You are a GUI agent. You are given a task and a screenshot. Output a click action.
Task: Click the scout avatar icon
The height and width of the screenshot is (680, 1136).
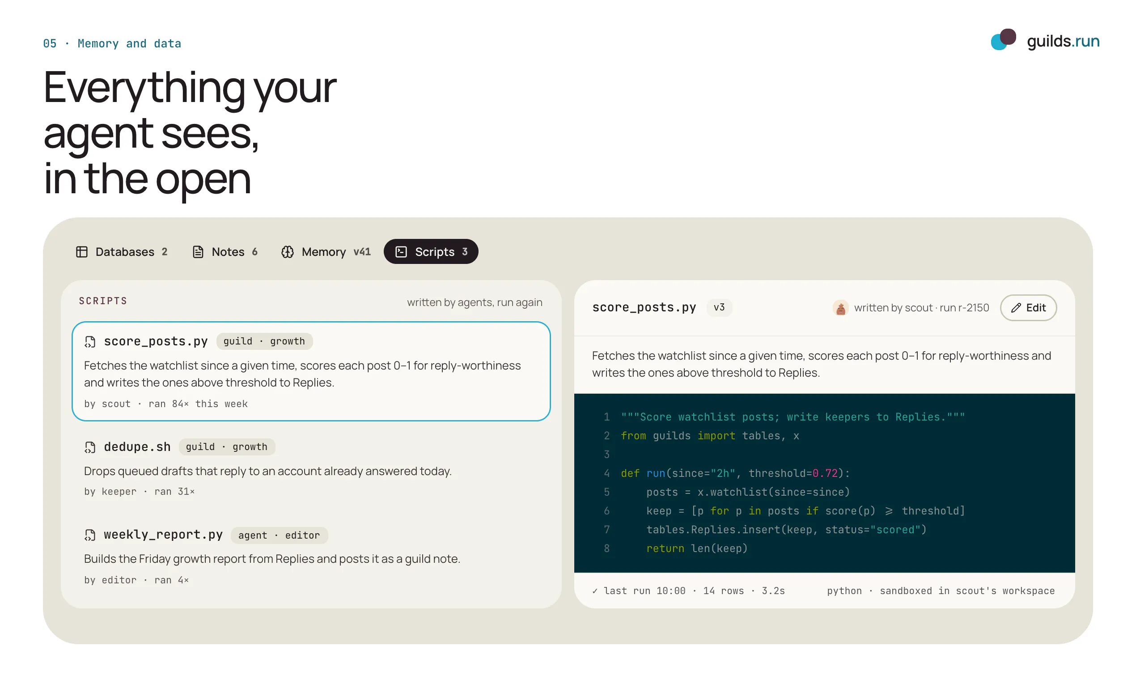tap(840, 308)
